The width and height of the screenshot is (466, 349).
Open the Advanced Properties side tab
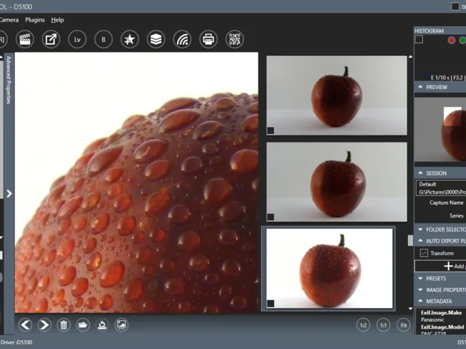pyautogui.click(x=9, y=80)
